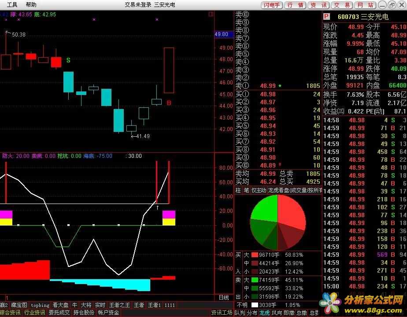The image size is (407, 317).
Task: Click the bright green swatch for 卖 大 74159手
Action: click(x=255, y=280)
